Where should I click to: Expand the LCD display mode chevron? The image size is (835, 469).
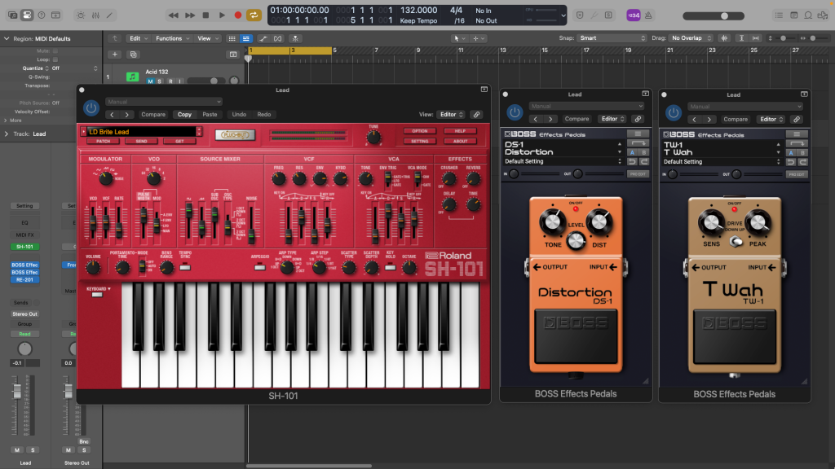pos(563,15)
